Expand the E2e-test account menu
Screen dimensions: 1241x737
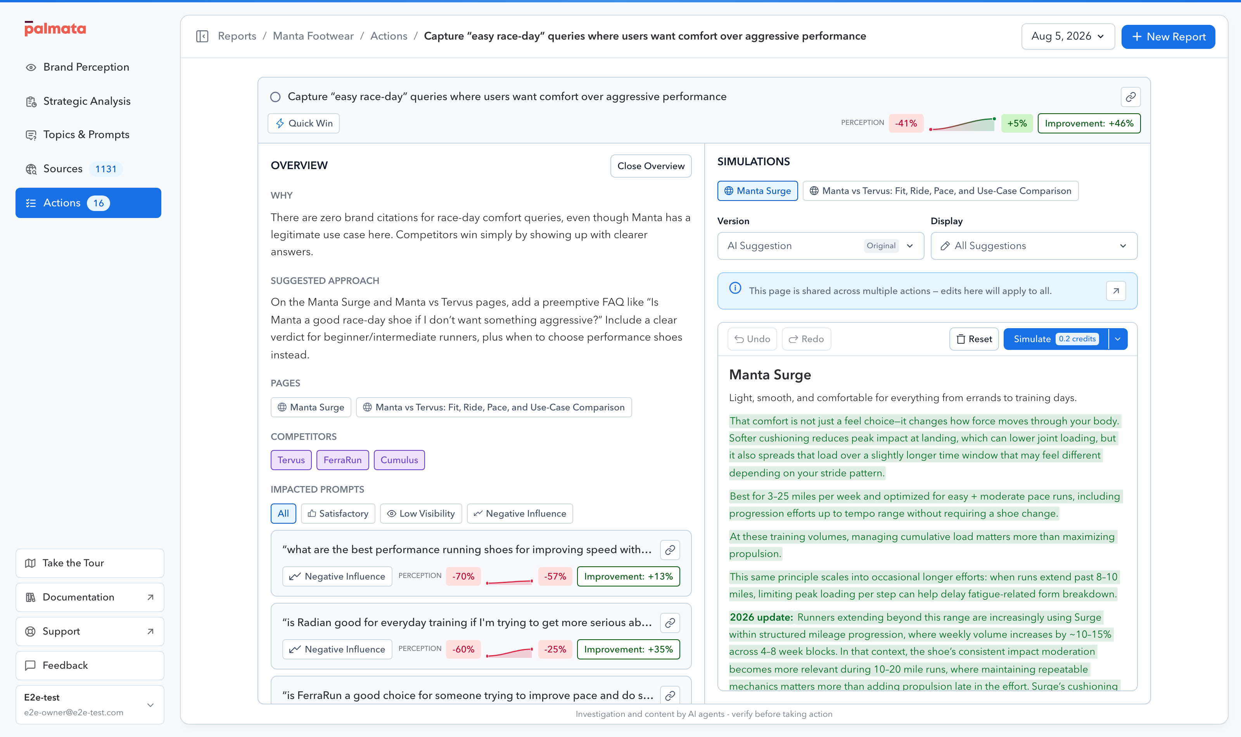[x=89, y=705]
